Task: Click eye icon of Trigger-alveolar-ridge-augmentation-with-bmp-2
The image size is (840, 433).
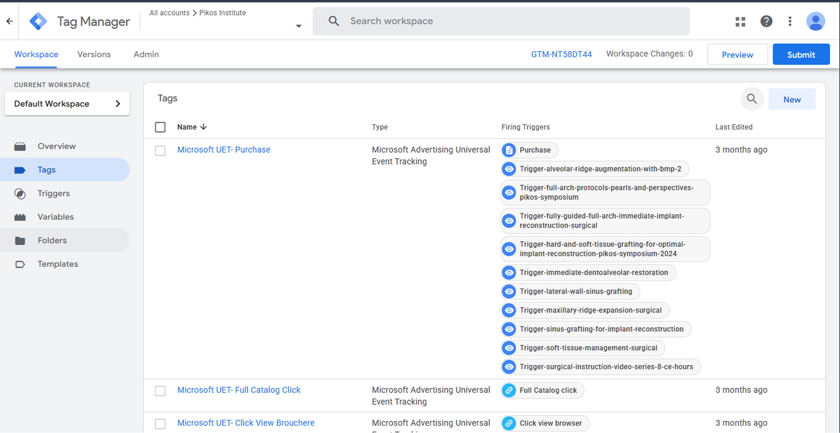Action: tap(509, 169)
